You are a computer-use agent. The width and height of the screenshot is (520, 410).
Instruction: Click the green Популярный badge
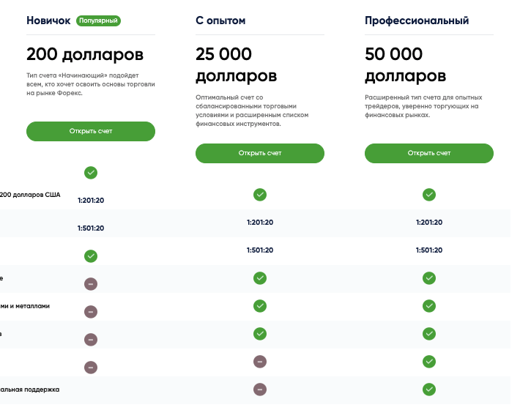99,21
